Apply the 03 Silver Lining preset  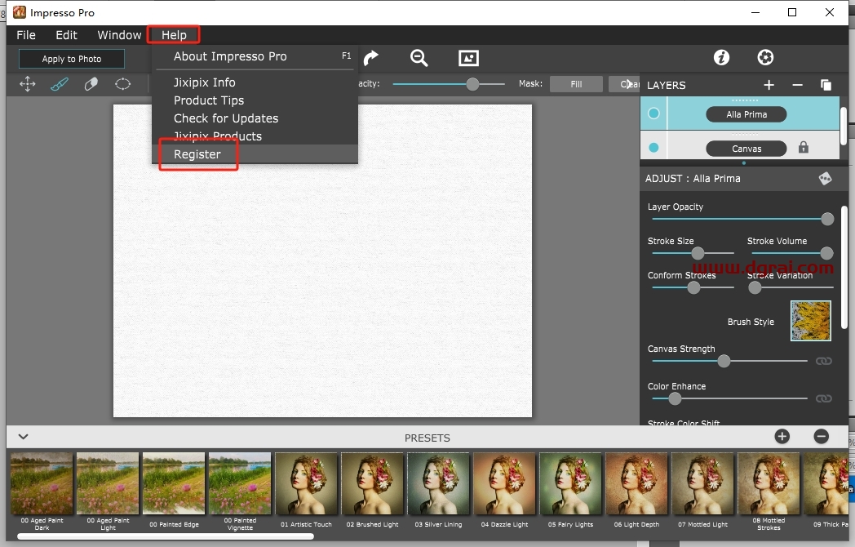coord(438,483)
